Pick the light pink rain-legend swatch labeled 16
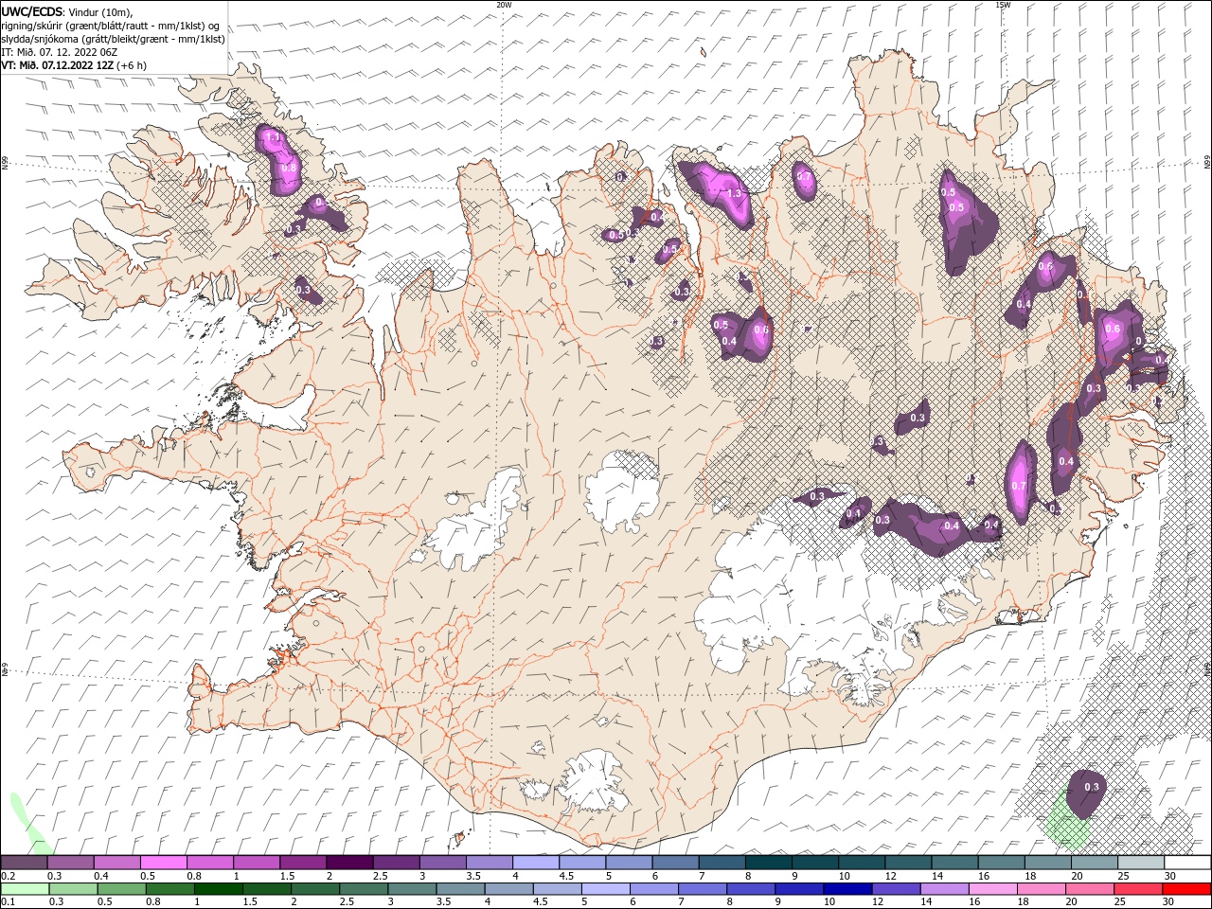Screen dimensions: 1212x909 pyautogui.click(x=991, y=889)
